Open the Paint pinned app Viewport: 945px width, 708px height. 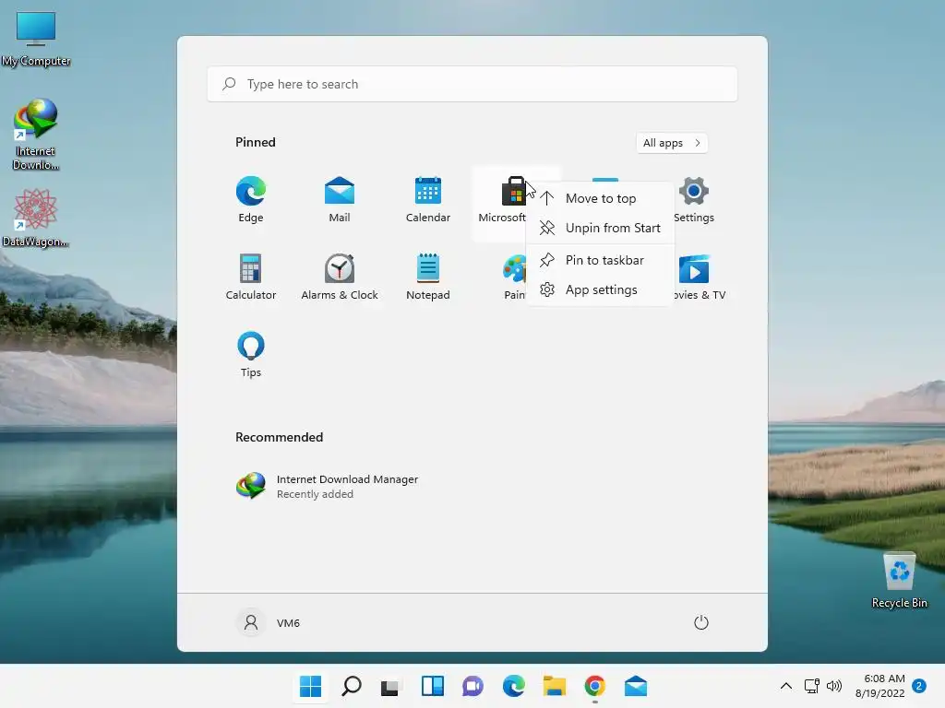pyautogui.click(x=514, y=277)
